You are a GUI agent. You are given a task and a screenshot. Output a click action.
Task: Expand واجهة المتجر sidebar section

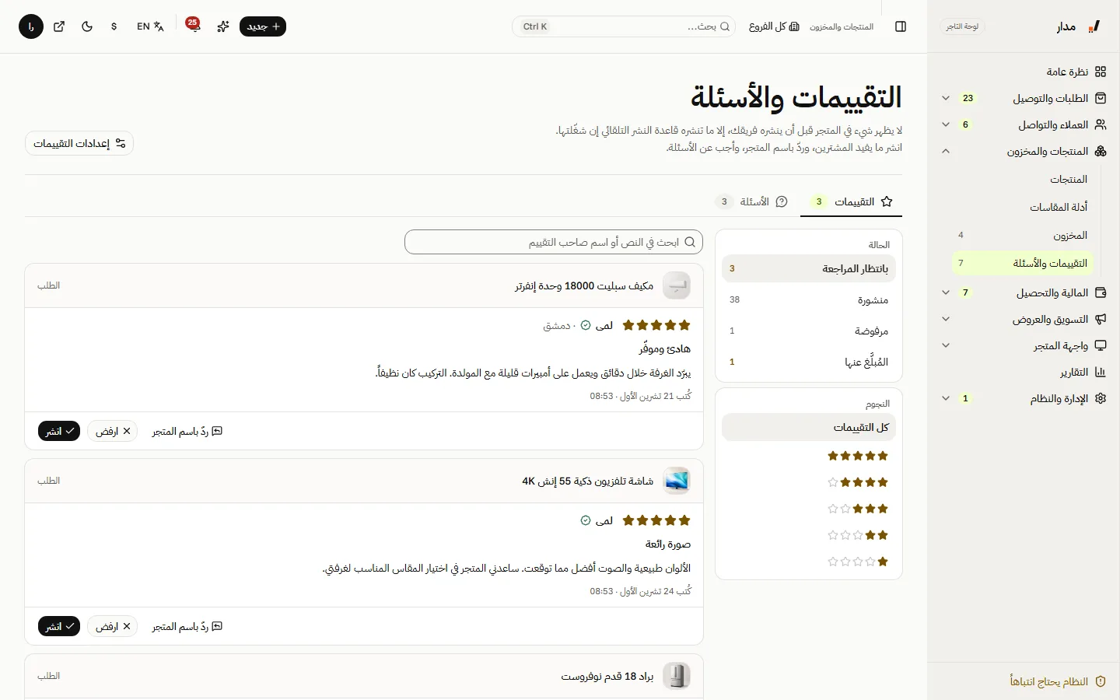point(1024,345)
